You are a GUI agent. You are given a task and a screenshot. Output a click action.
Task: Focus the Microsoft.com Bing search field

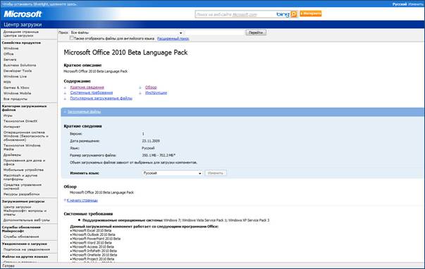(235, 14)
